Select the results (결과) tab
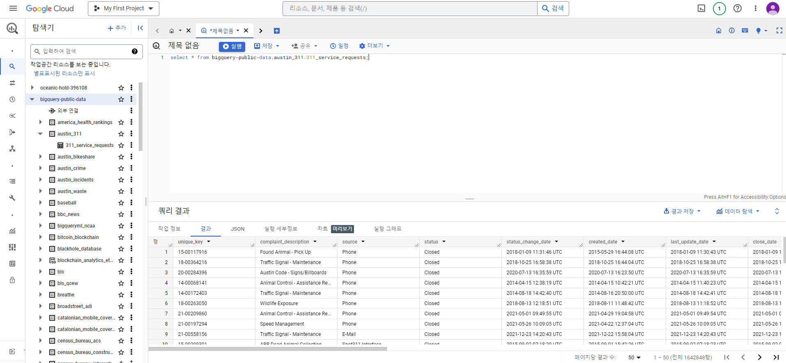Image resolution: width=786 pixels, height=363 pixels. (x=206, y=229)
